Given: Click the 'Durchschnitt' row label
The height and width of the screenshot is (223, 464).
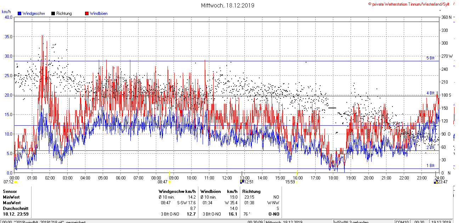Looking at the screenshot, I should pyautogui.click(x=15, y=208).
